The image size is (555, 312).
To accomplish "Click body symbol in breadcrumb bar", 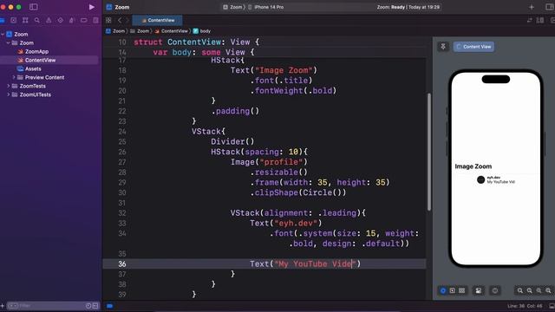I will tap(202, 31).
